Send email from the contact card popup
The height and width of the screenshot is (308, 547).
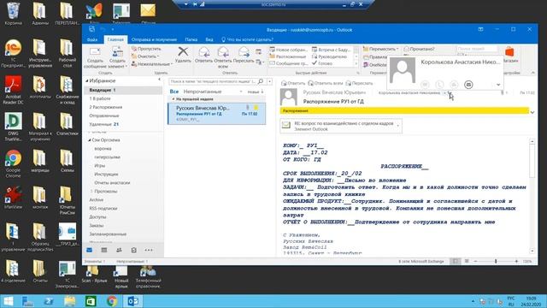click(468, 85)
